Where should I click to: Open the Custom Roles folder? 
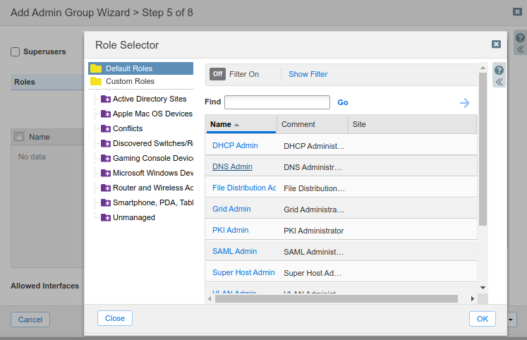click(130, 81)
